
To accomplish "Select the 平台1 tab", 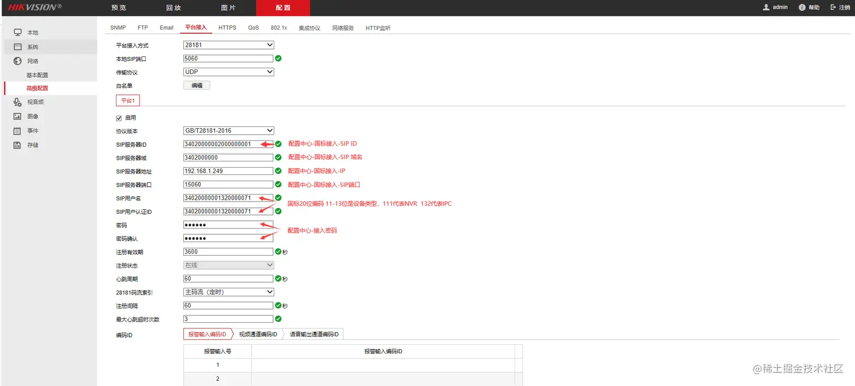I will (128, 100).
